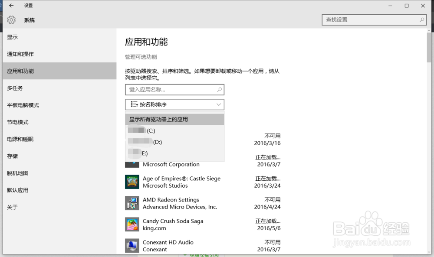Open 电源和睡眠 in the sidebar
Viewport: 434px width, 257px height.
(59, 139)
